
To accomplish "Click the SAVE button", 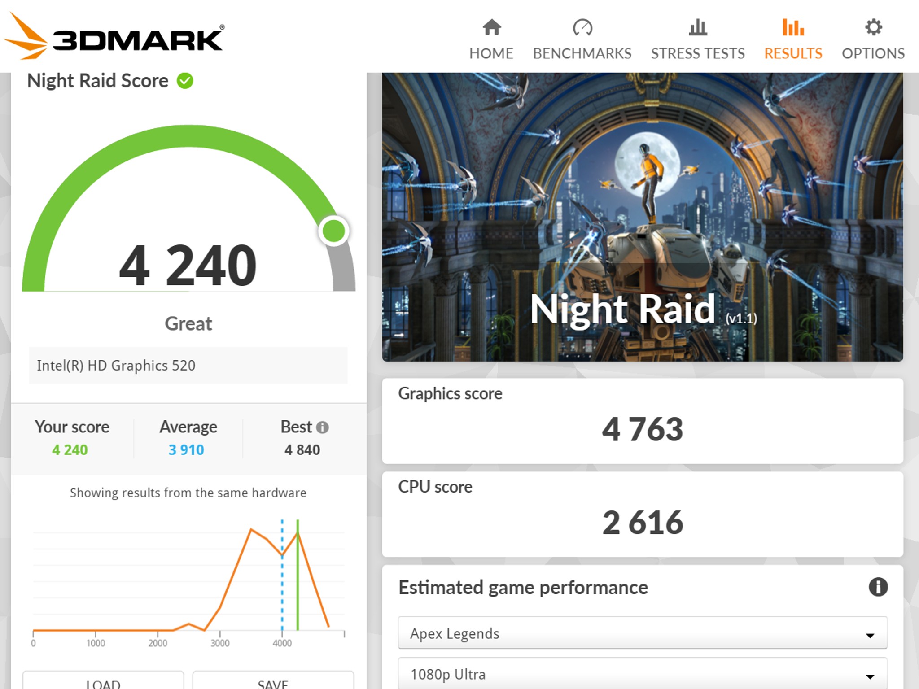I will pos(273,681).
